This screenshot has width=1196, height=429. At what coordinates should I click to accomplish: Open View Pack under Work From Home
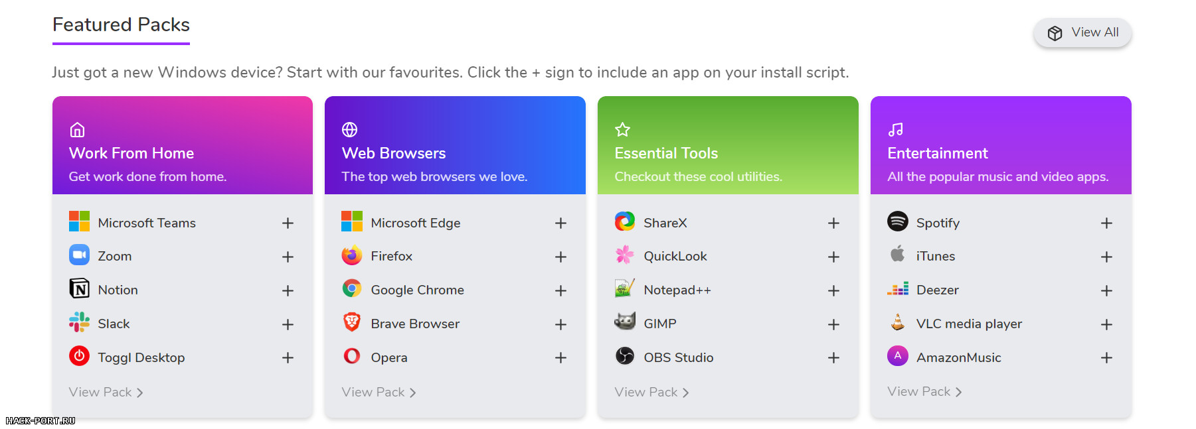[106, 392]
